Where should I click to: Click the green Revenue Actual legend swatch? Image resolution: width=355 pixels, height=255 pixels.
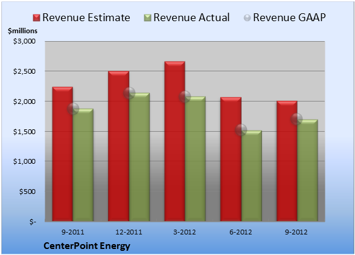pos(147,18)
